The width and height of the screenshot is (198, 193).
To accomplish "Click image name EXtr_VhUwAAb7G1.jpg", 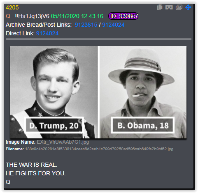I will click(63, 142).
